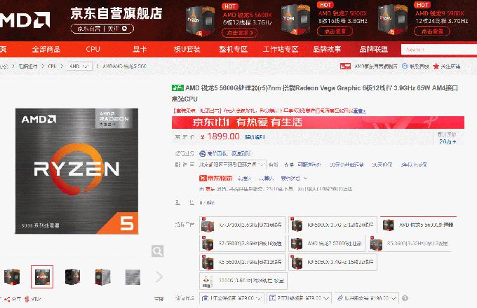Select the fifth gray product thumbnail
The width and height of the screenshot is (477, 308).
tap(133, 276)
